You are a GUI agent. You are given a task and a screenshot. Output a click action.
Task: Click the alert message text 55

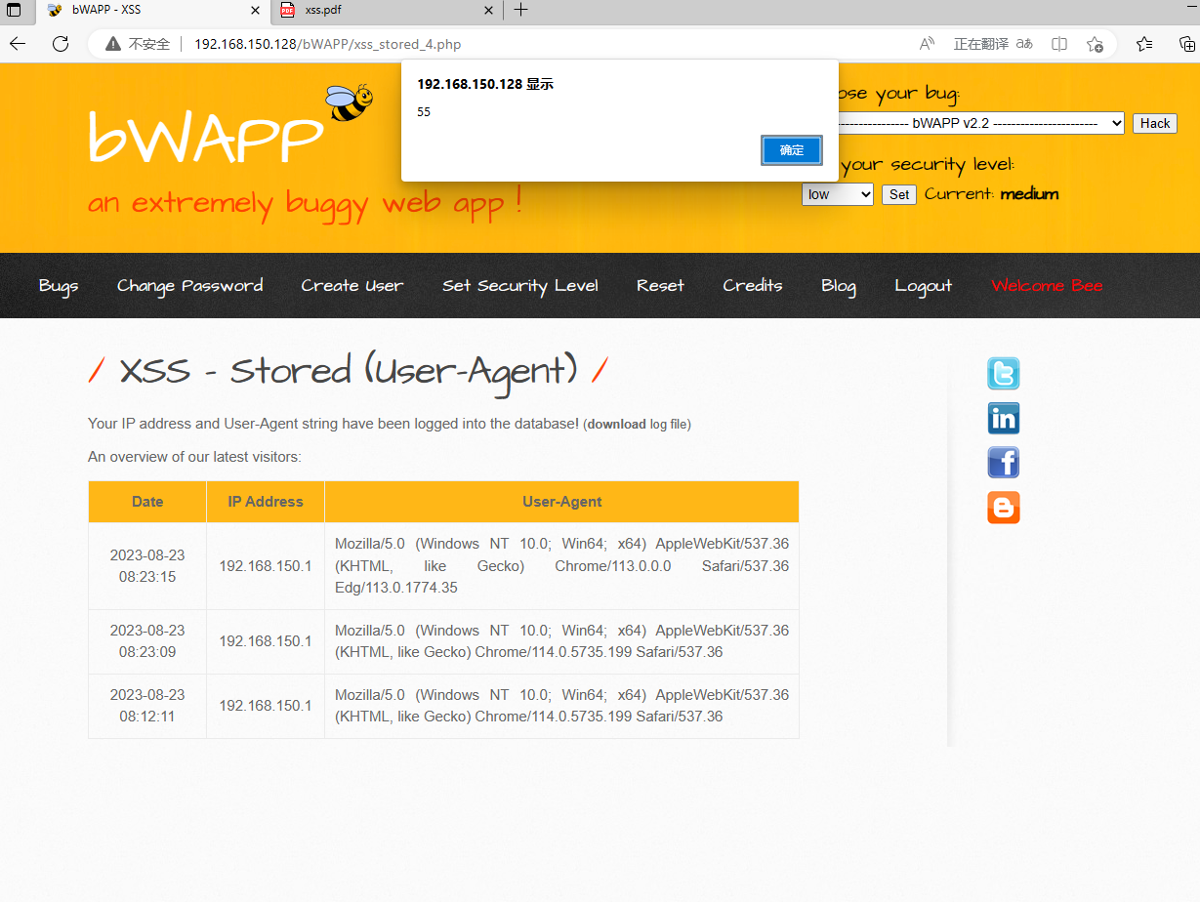click(424, 112)
